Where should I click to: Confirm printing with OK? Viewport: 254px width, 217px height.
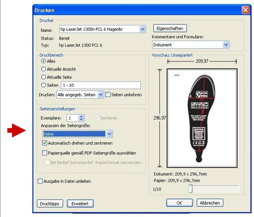click(179, 203)
